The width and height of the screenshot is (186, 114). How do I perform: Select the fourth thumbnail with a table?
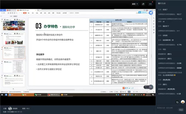pyautogui.click(x=14, y=66)
